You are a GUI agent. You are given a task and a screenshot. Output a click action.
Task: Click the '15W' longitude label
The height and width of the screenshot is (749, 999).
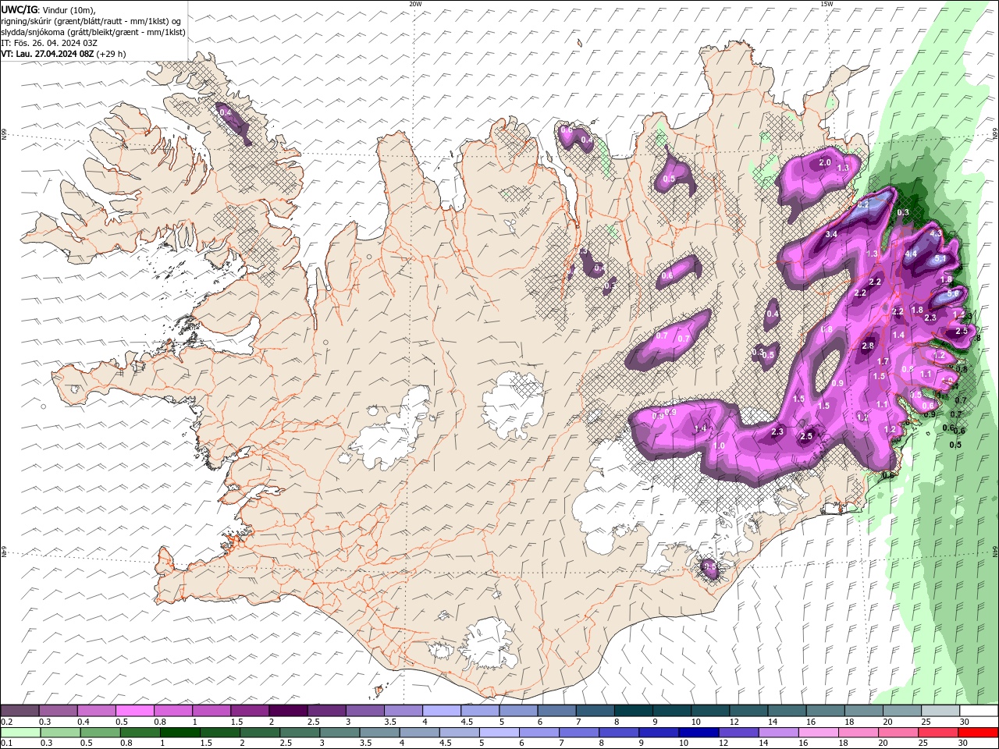827,4
